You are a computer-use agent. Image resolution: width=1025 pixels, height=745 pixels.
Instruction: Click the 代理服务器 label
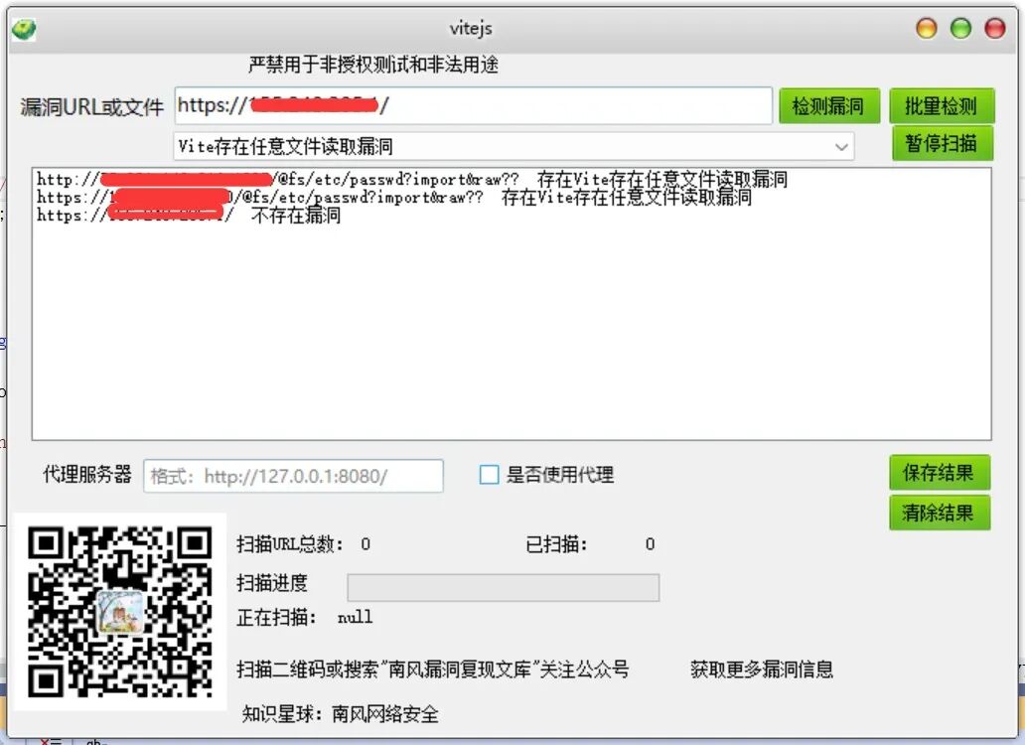click(x=87, y=475)
